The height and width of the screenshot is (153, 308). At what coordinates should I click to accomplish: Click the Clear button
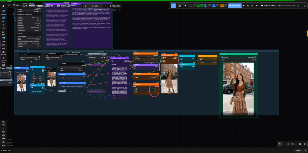(298, 151)
